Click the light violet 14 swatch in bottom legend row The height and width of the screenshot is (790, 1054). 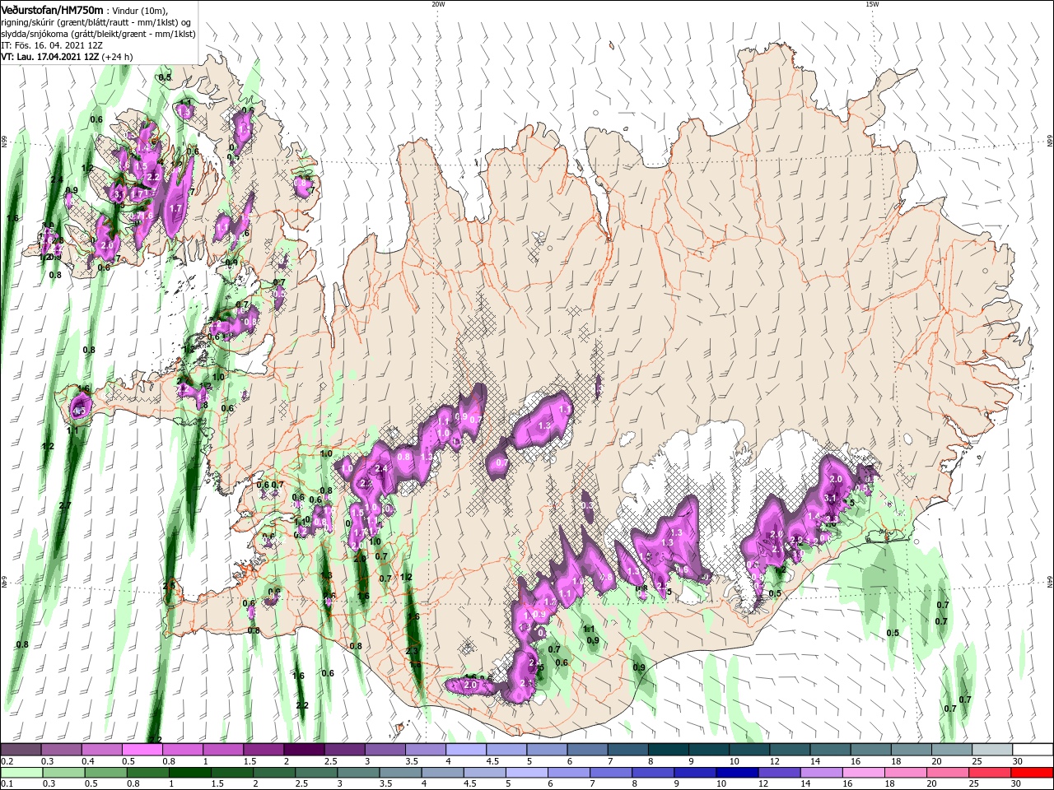[820, 773]
